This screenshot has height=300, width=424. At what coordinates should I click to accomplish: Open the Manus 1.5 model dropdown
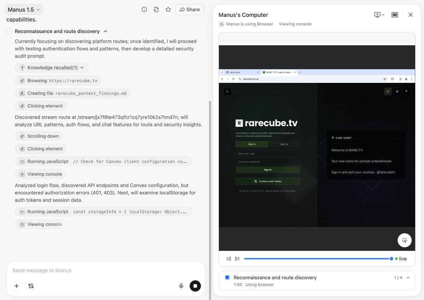24,10
